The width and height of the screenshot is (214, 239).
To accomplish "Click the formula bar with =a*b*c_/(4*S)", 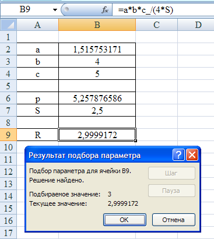I will (163, 10).
